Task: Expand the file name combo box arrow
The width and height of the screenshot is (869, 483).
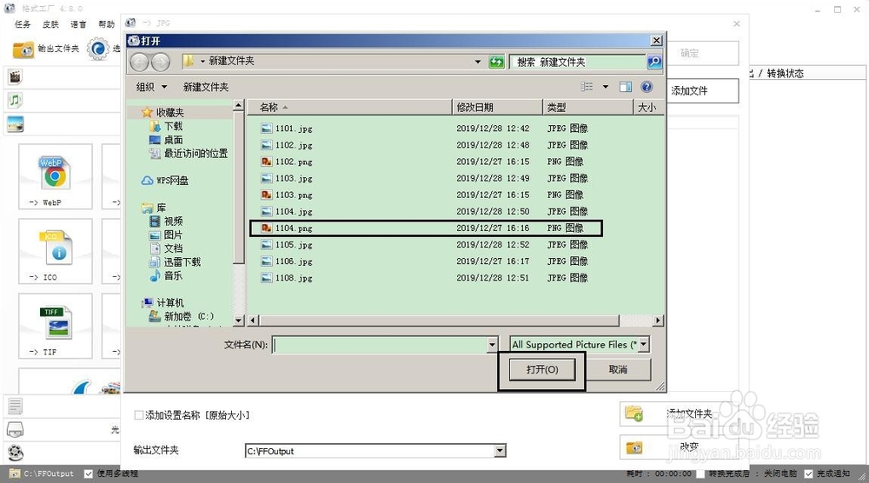Action: point(492,345)
